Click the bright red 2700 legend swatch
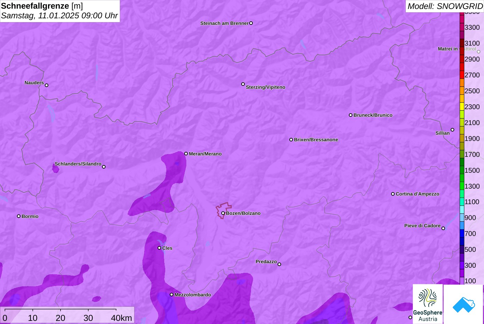Viewport: 484px width, 324px height. click(462, 75)
